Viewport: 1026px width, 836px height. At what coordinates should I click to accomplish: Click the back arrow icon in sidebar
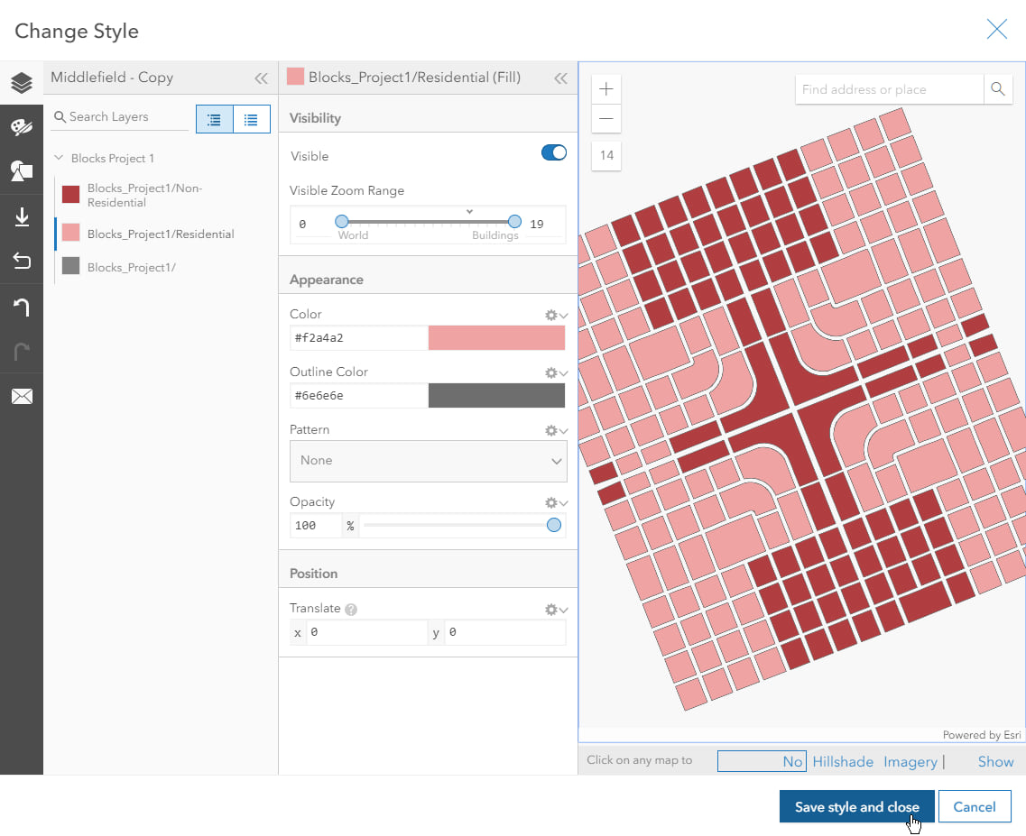22,261
